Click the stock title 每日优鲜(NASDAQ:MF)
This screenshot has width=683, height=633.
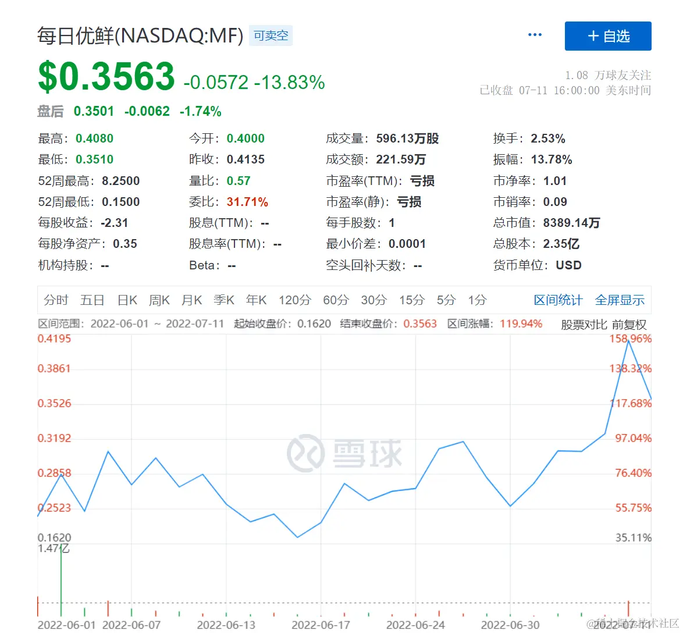[x=140, y=35]
